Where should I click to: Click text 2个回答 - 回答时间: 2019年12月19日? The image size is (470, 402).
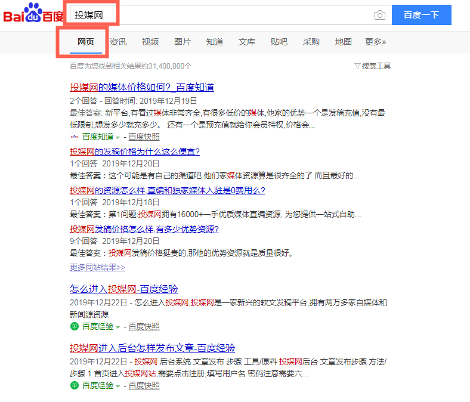point(134,101)
